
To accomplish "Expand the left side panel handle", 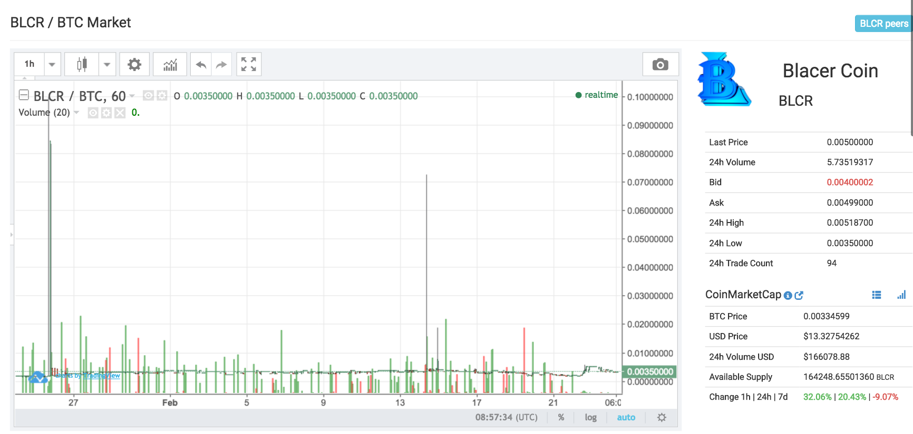I will click(x=12, y=234).
